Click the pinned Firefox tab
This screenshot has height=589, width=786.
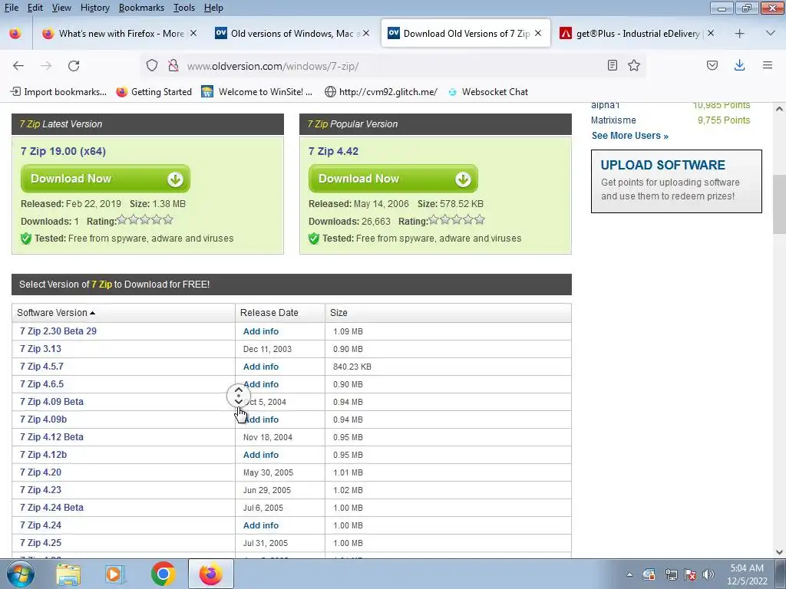pyautogui.click(x=15, y=34)
